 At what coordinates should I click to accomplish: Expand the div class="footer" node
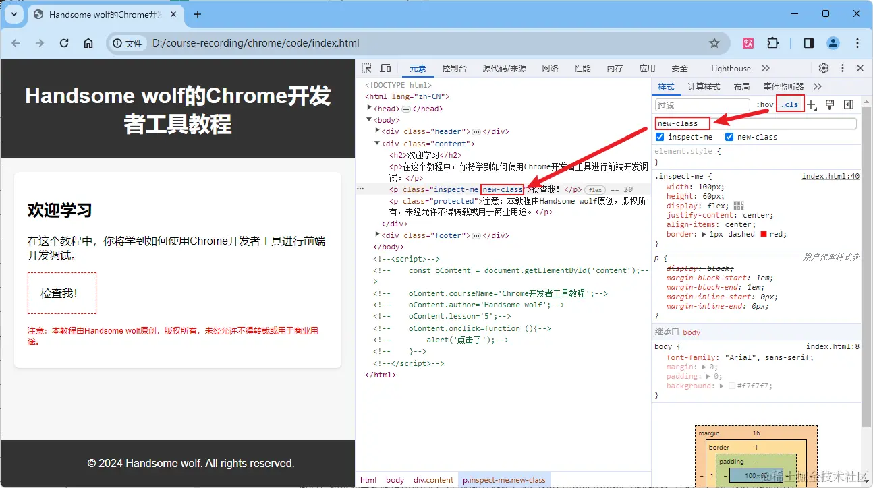[377, 235]
